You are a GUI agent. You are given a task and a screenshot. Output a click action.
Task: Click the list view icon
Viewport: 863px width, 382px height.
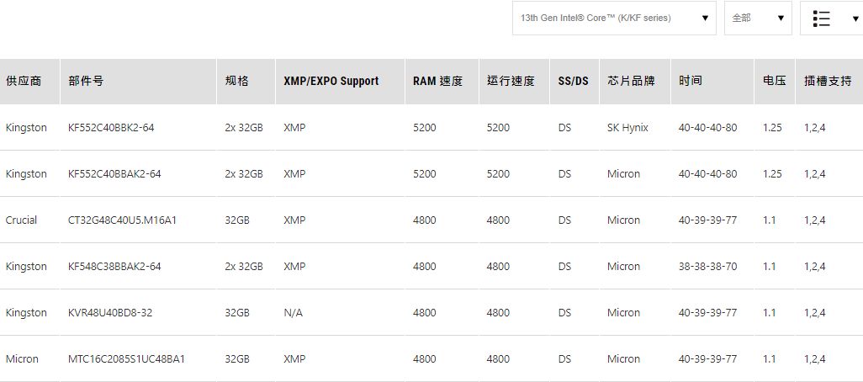tap(822, 19)
